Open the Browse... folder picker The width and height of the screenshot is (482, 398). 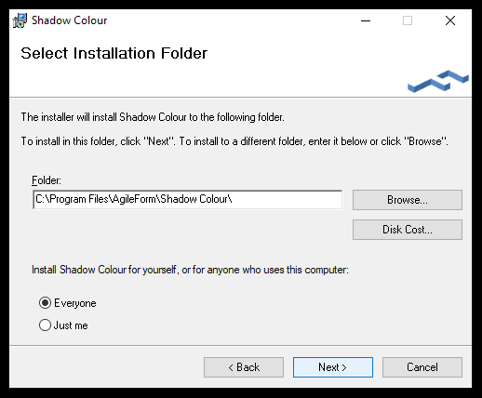pos(408,200)
